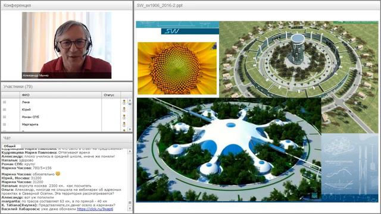Image resolution: width=381 pixels, height=214 pixels.
Task: Click Ольга's message about Северная Осетия
Action: point(61,191)
